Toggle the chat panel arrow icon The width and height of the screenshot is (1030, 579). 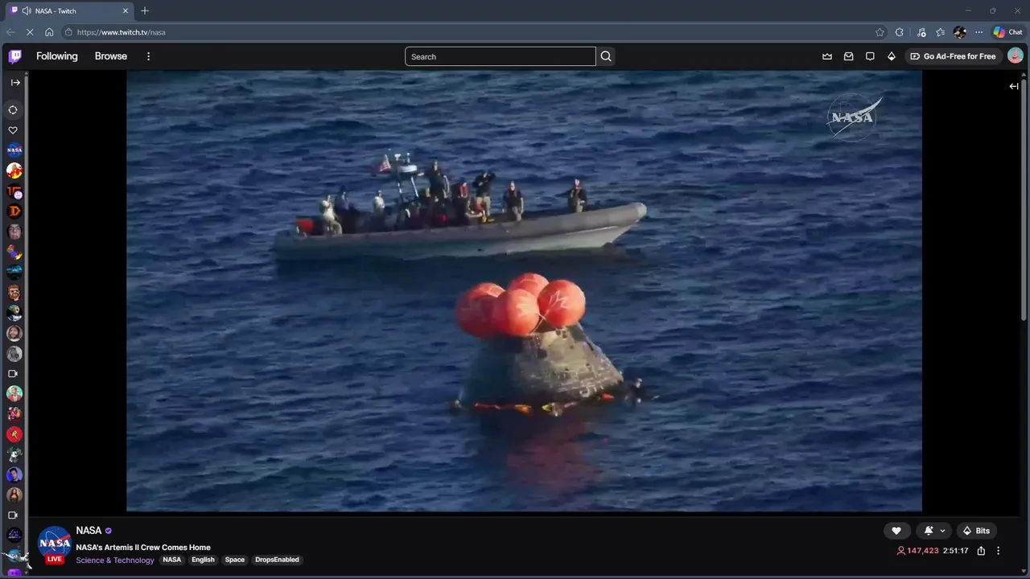pyautogui.click(x=1014, y=86)
